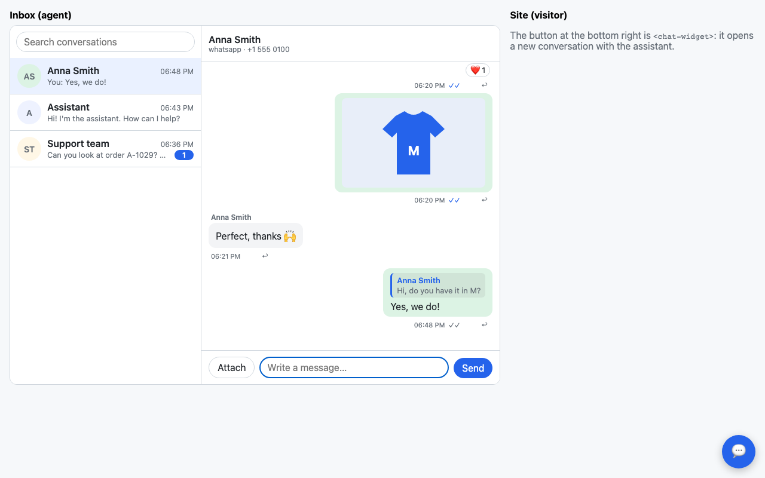This screenshot has height=478, width=765.
Task: Click the "Anna Smith" sender label above message
Action: point(231,217)
